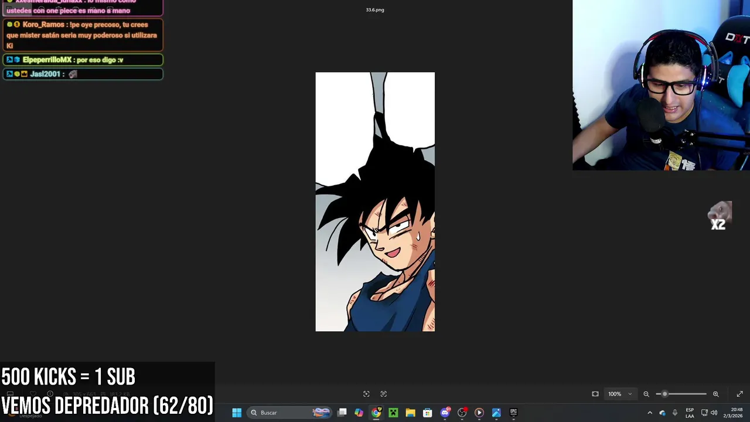Open the network status tray icon
Screen dimensions: 750x422
click(704, 413)
